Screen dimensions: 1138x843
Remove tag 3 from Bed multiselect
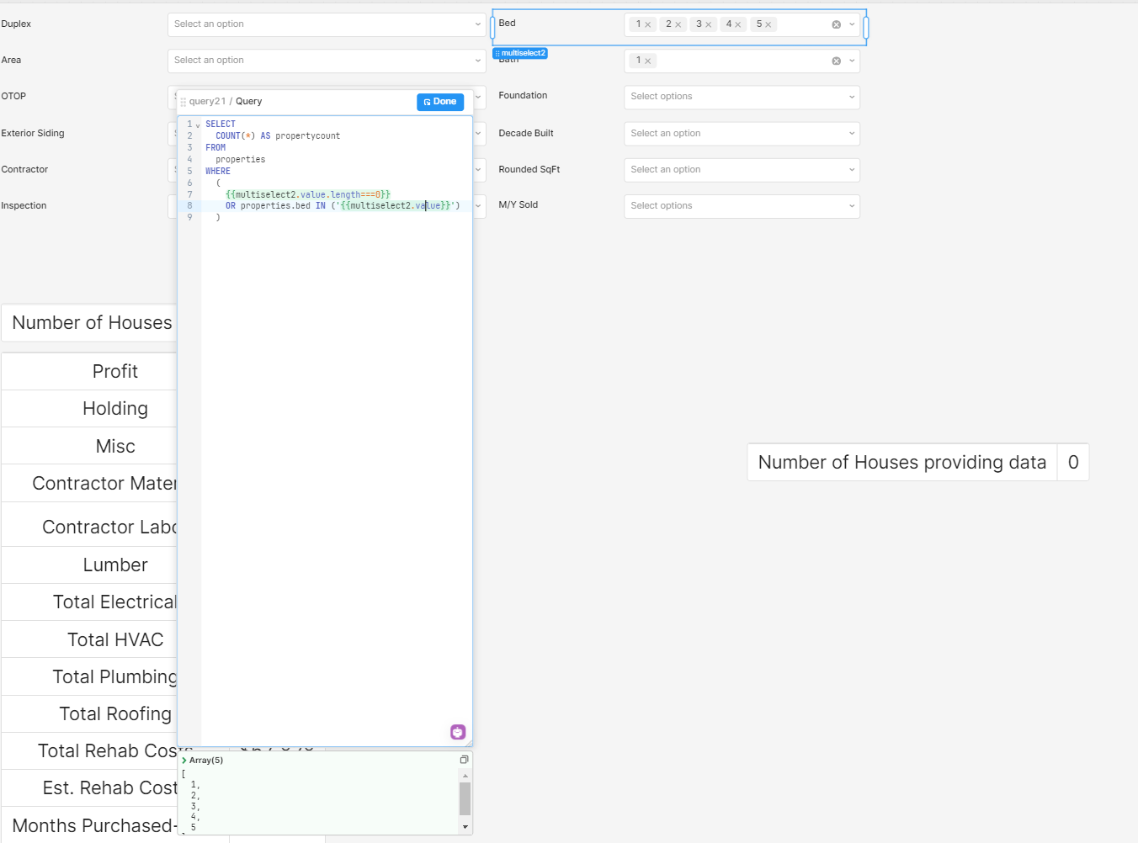709,24
